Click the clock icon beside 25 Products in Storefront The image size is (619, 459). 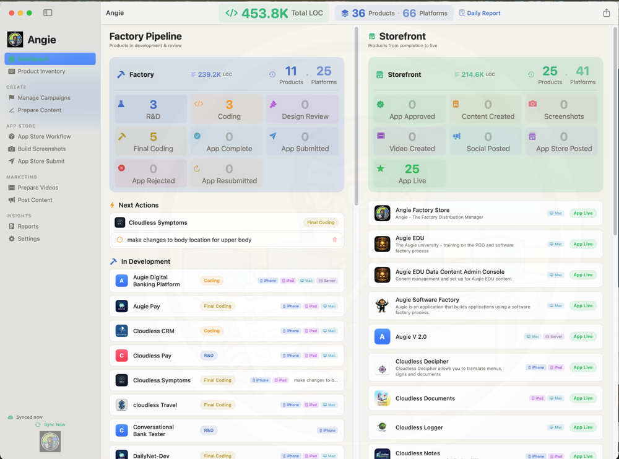pos(531,74)
